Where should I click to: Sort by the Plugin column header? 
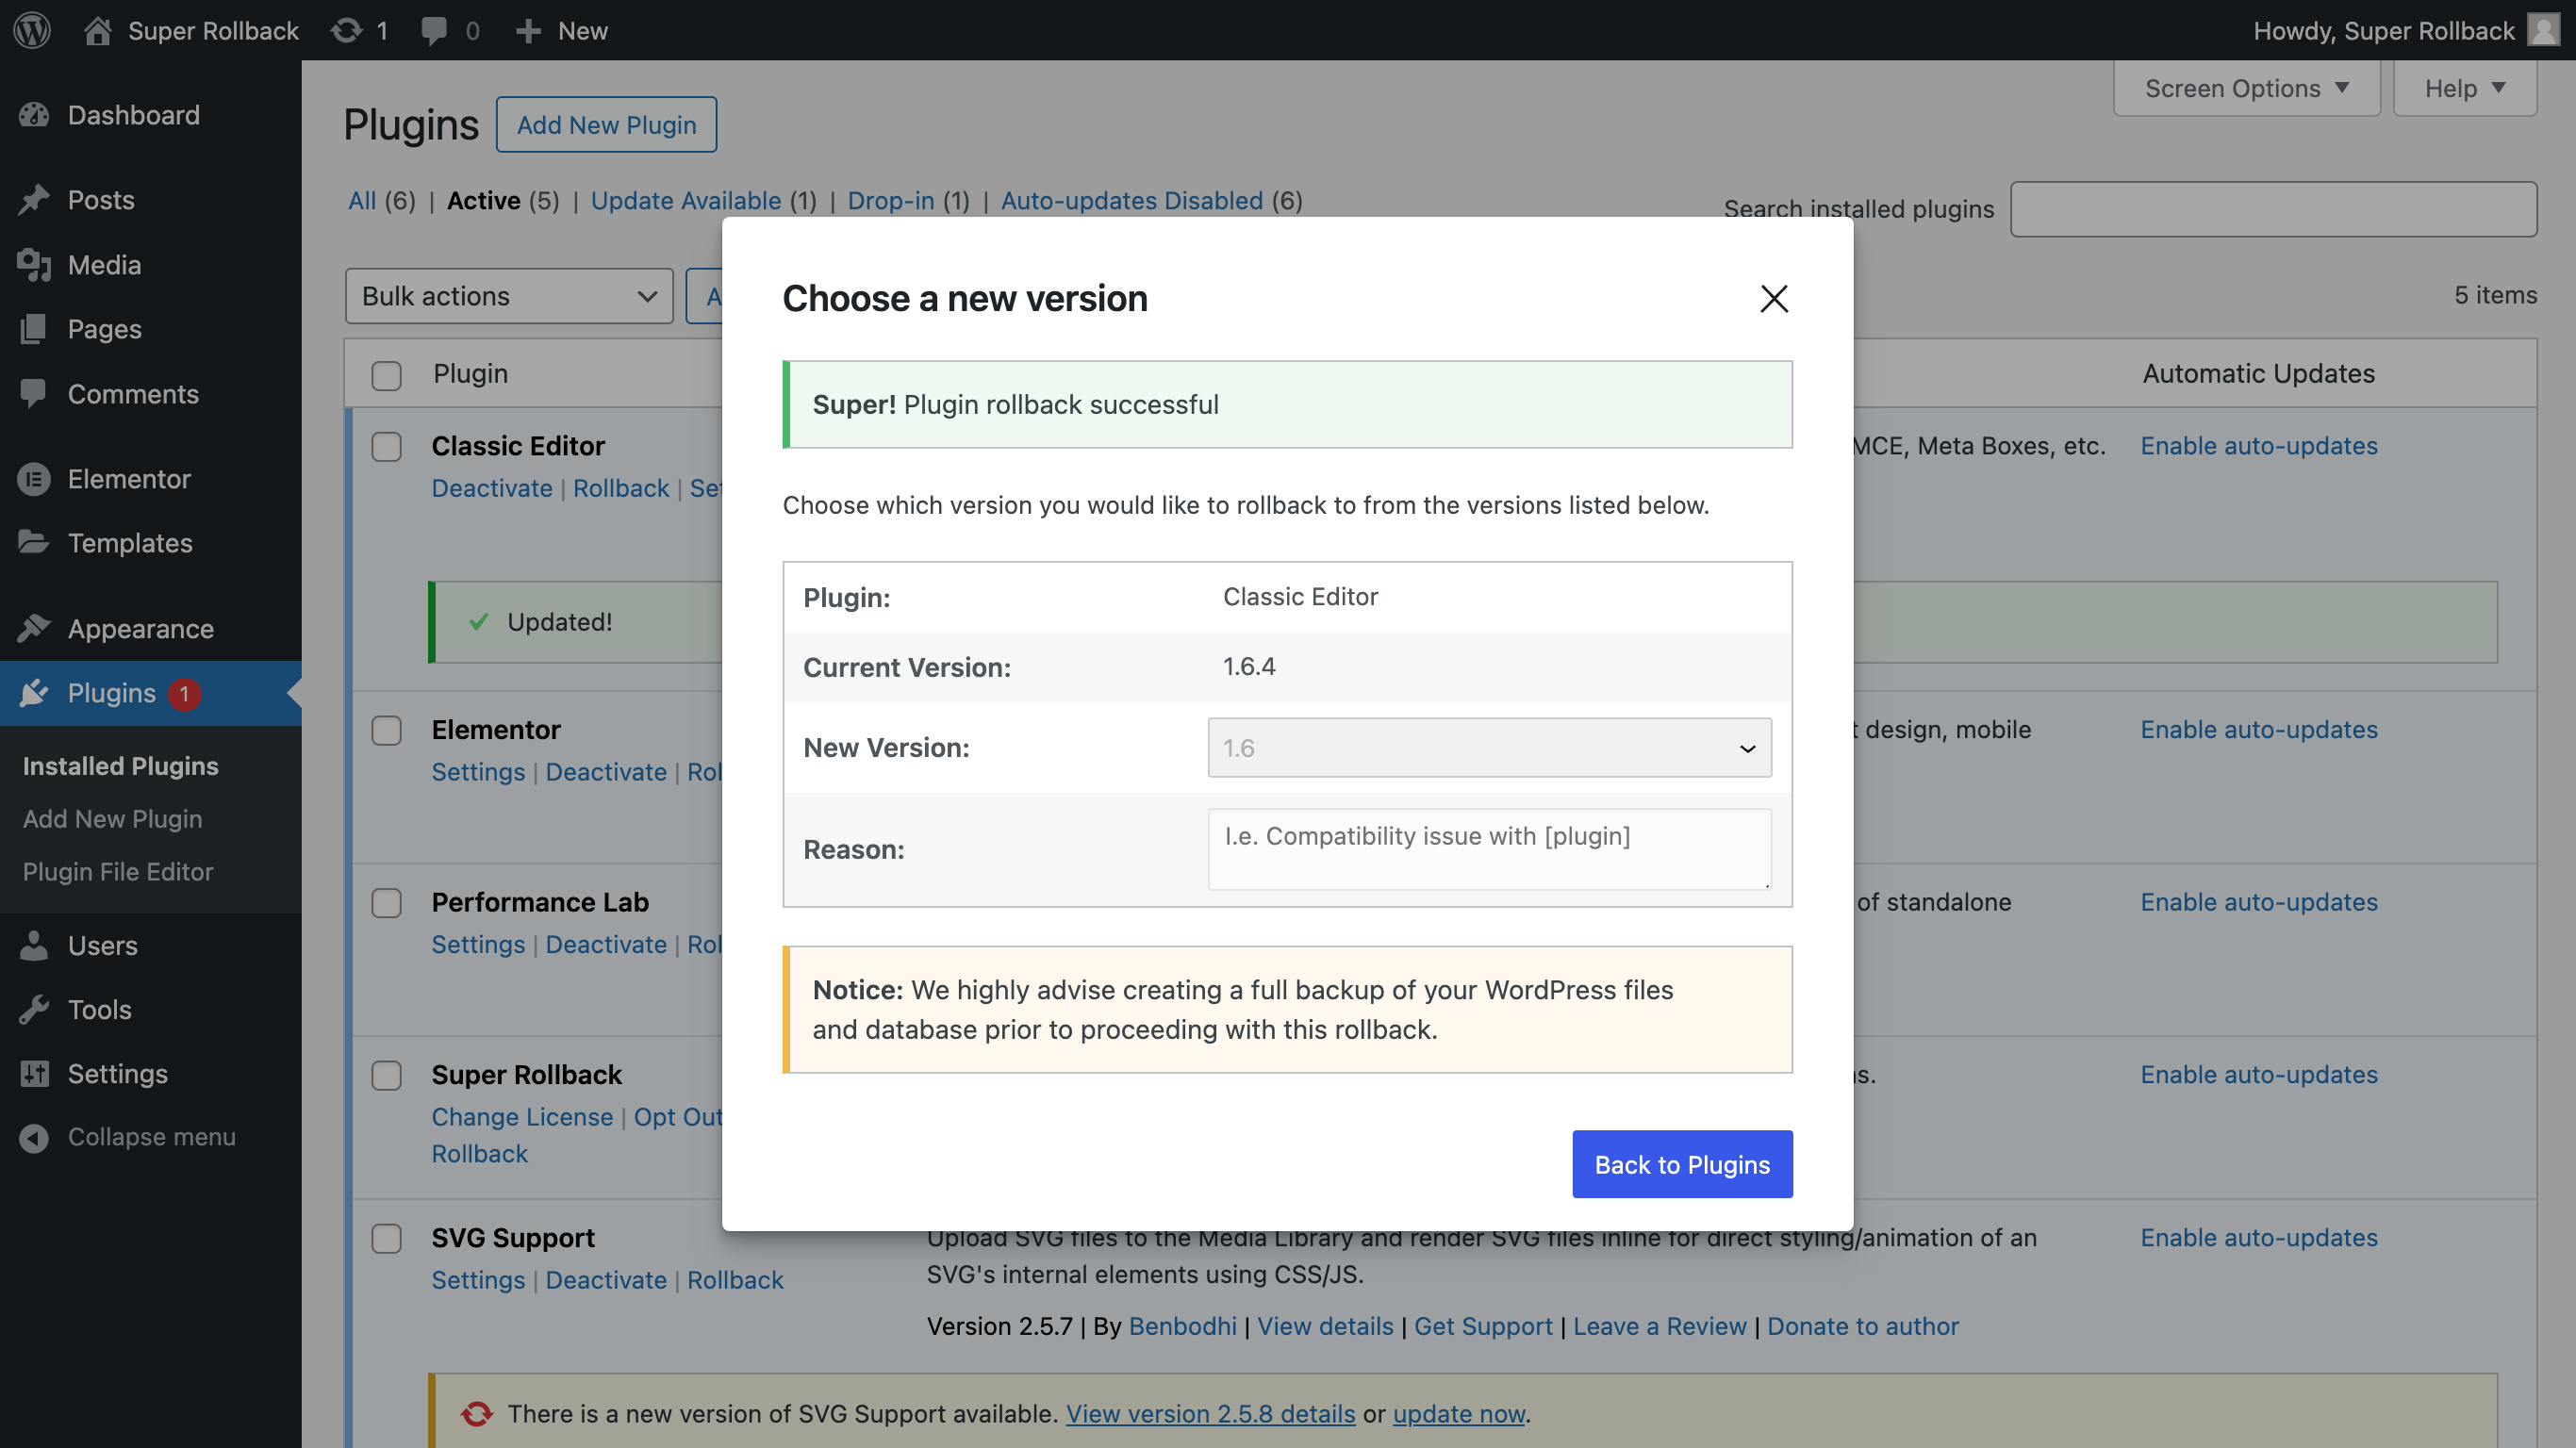click(x=471, y=374)
